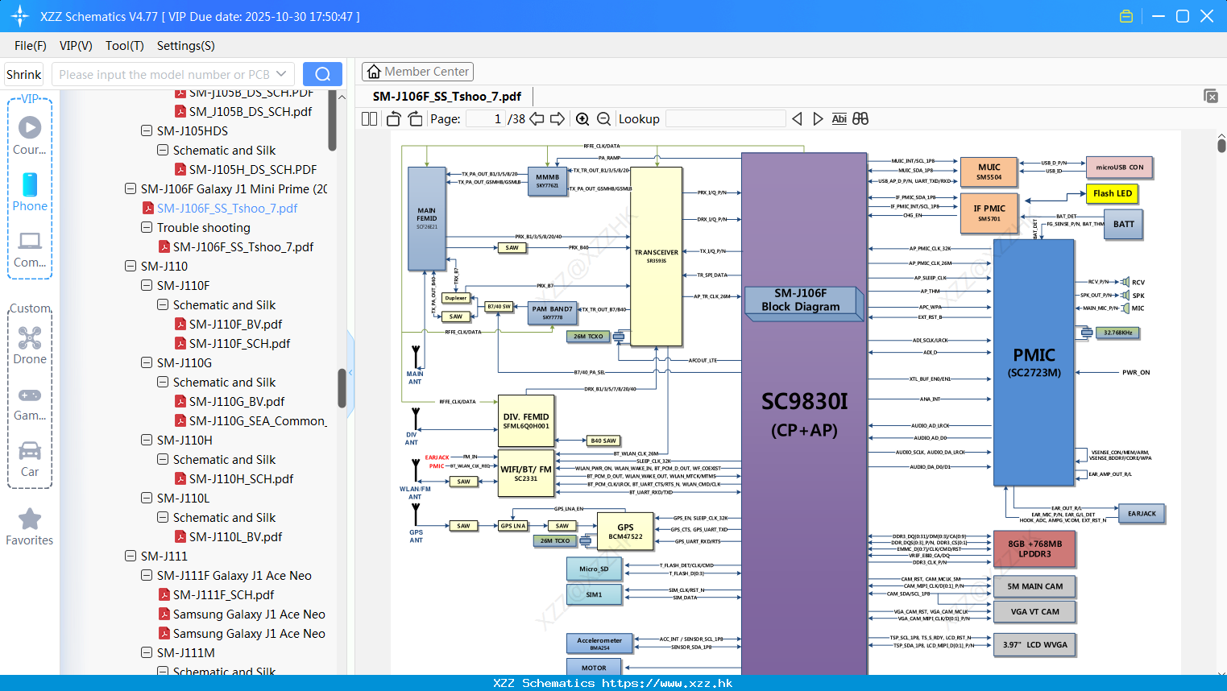Open SM-J110G_BV.pdf file

[237, 401]
